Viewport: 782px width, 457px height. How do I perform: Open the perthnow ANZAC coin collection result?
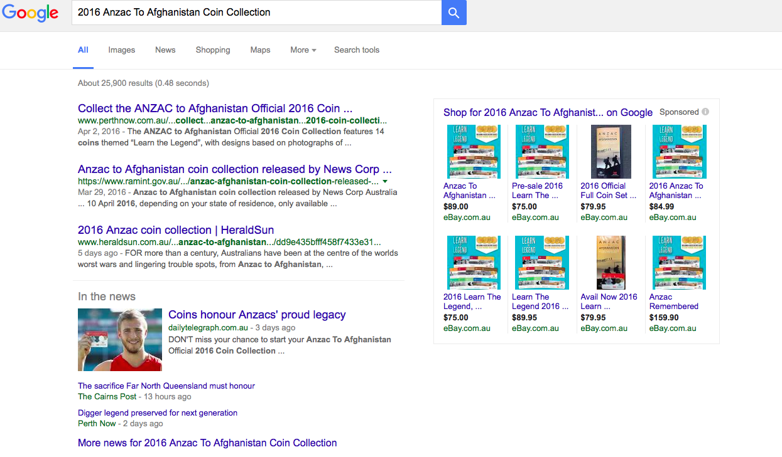[215, 108]
